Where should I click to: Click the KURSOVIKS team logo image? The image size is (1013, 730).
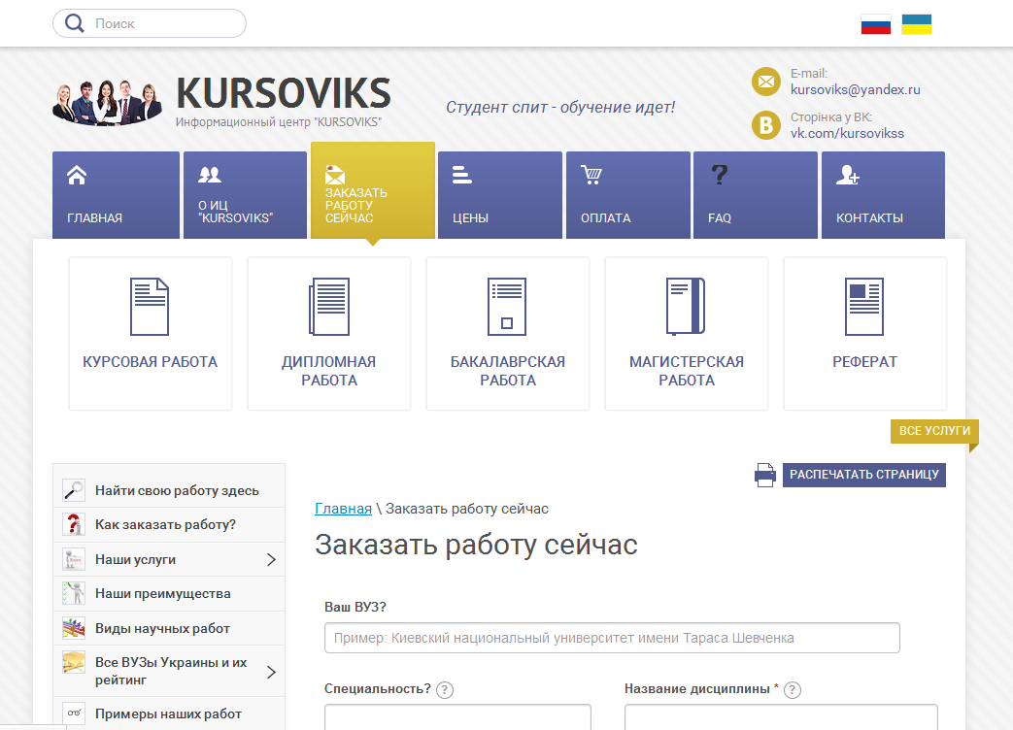[107, 101]
